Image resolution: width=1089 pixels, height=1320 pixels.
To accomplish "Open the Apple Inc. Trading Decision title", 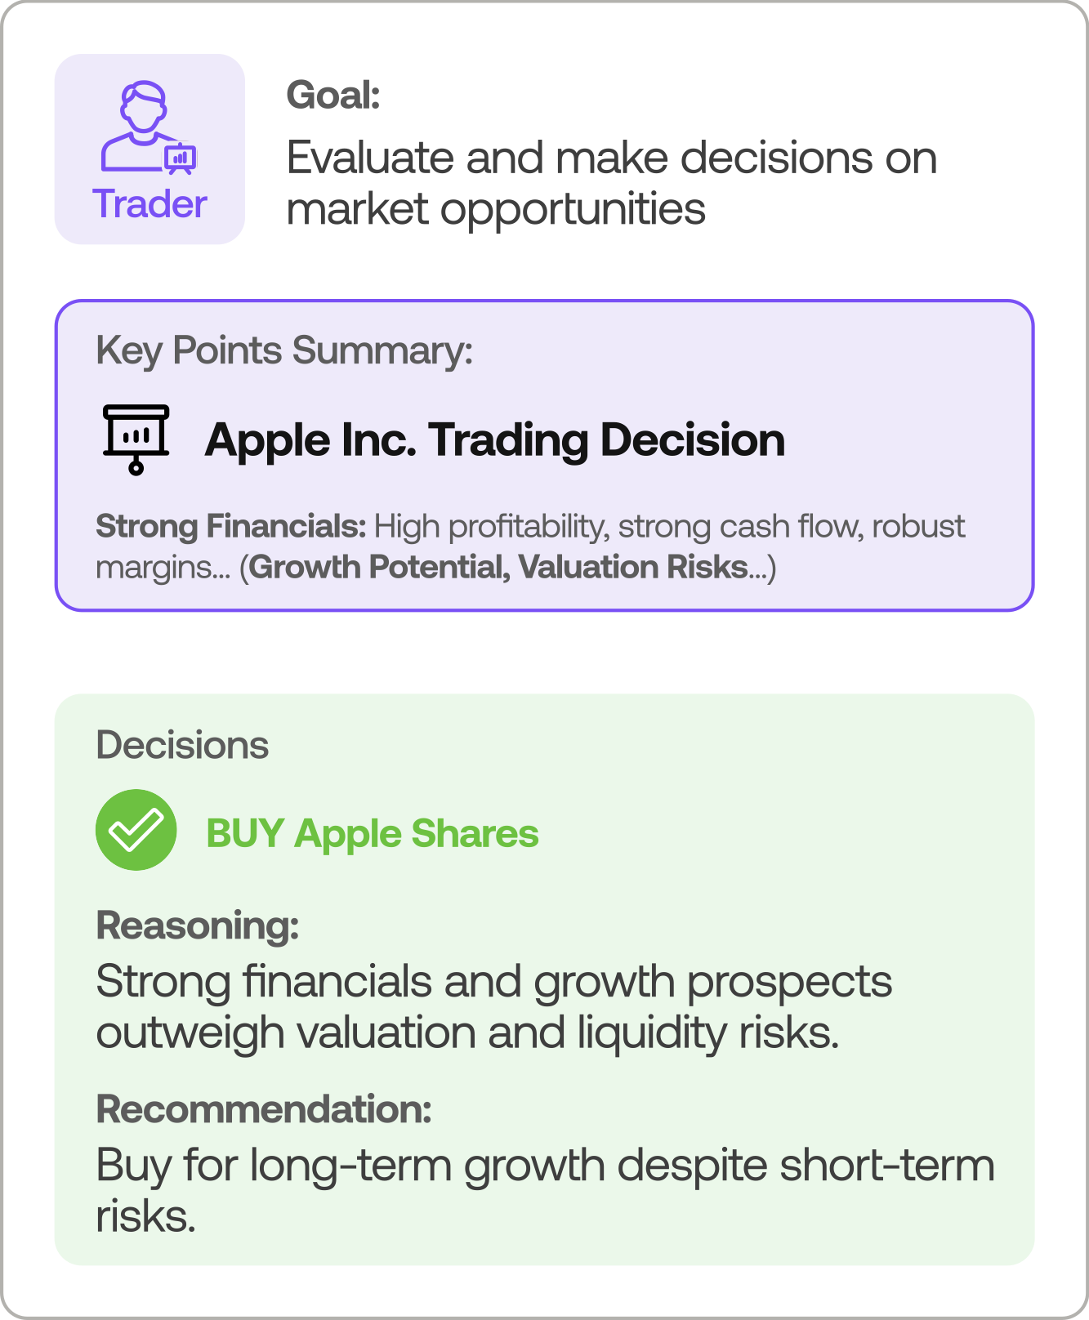I will (494, 440).
